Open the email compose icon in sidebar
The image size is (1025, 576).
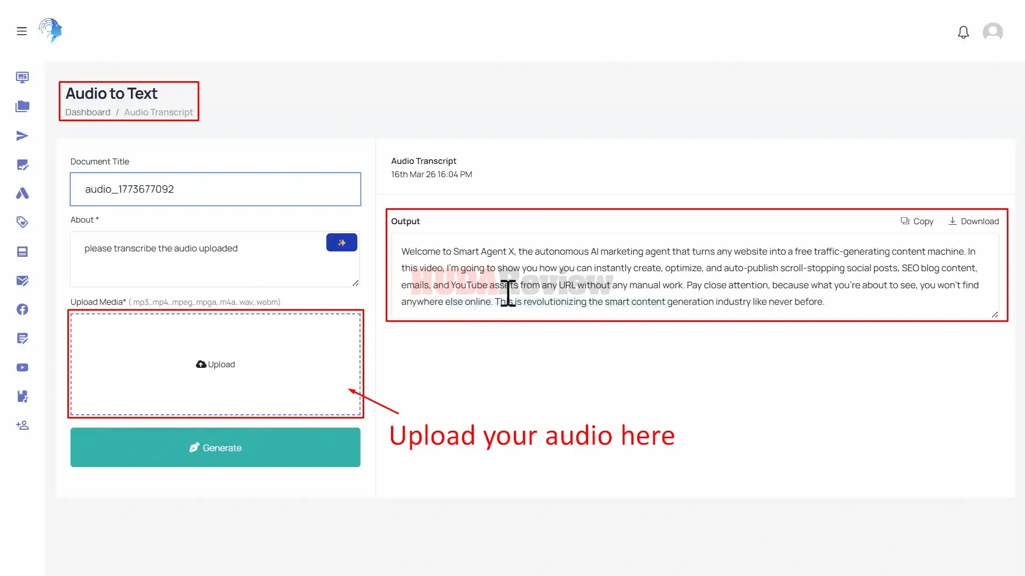[x=22, y=280]
